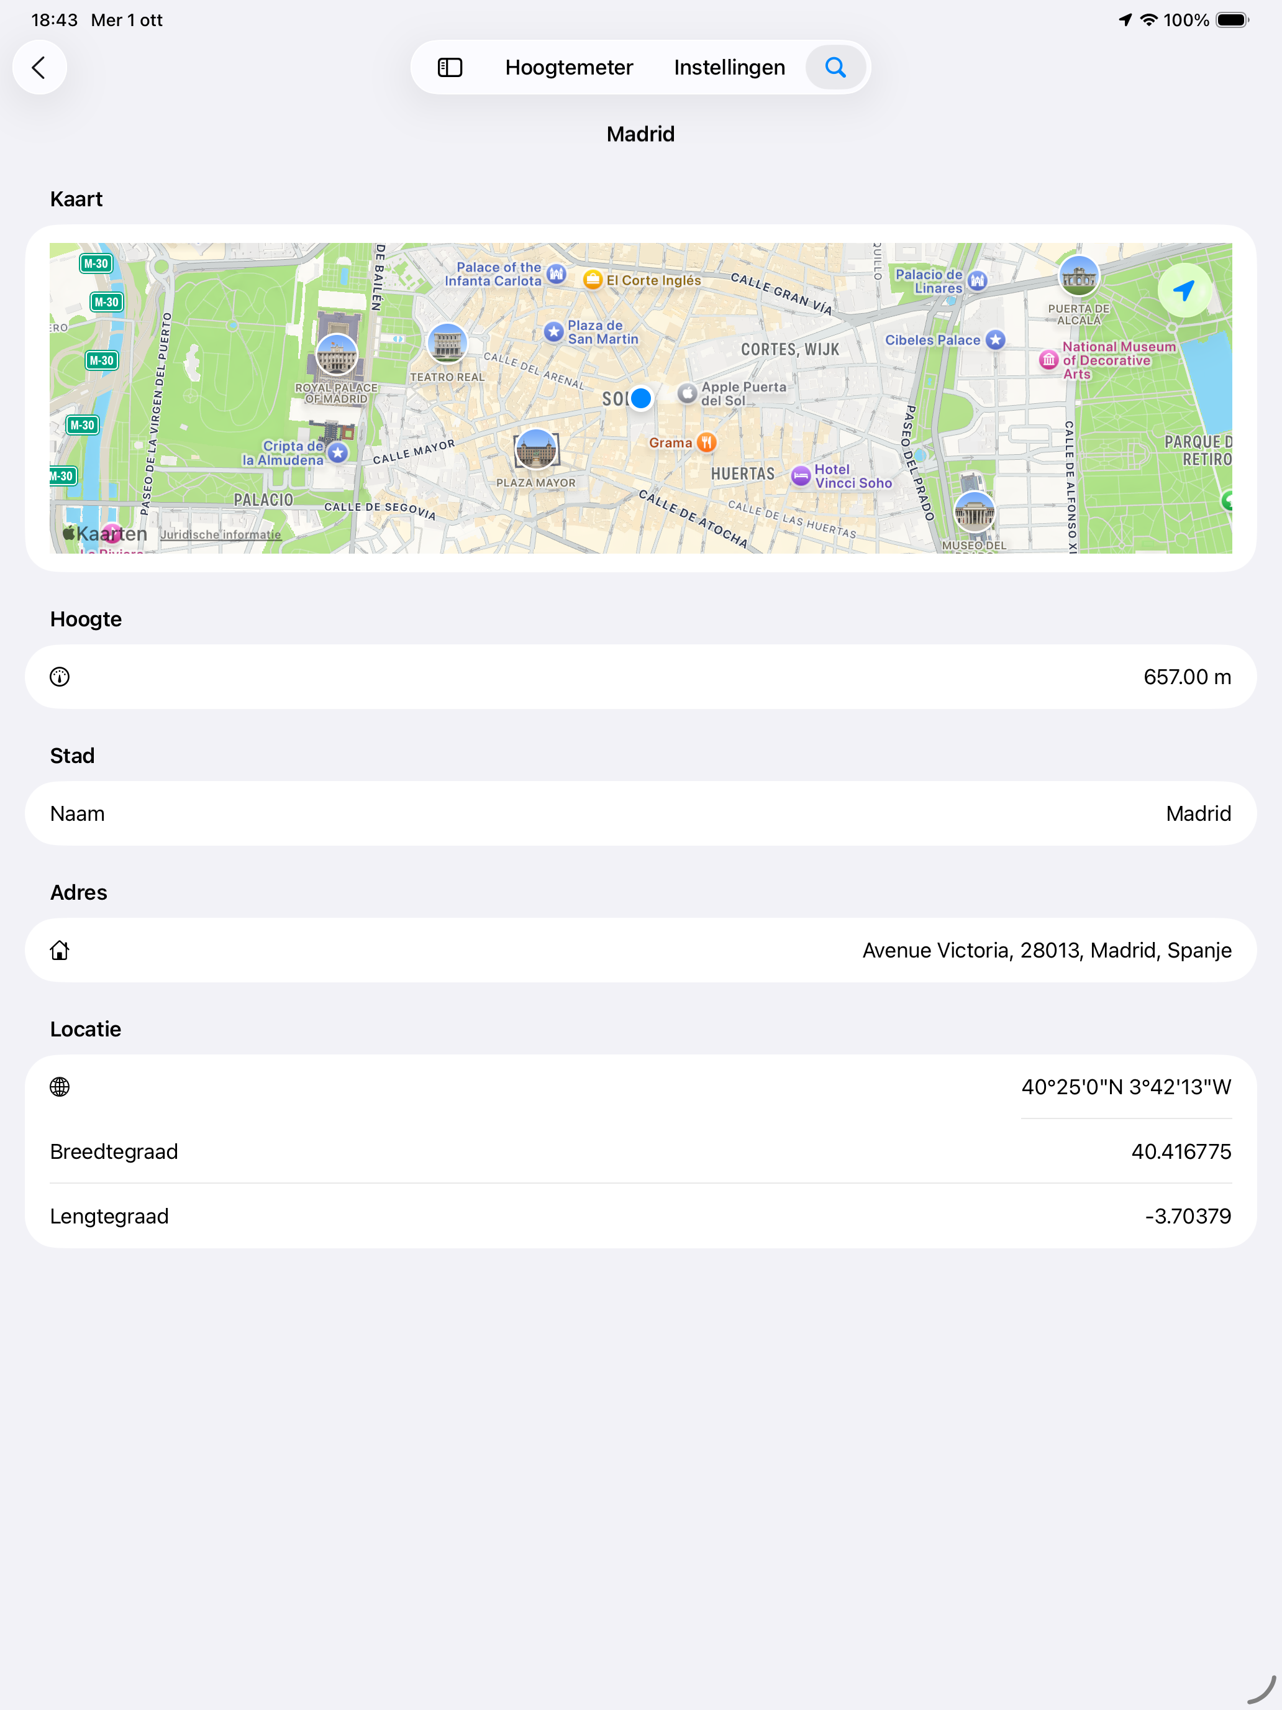
Task: Click the home icon next to the address
Action: (x=60, y=950)
